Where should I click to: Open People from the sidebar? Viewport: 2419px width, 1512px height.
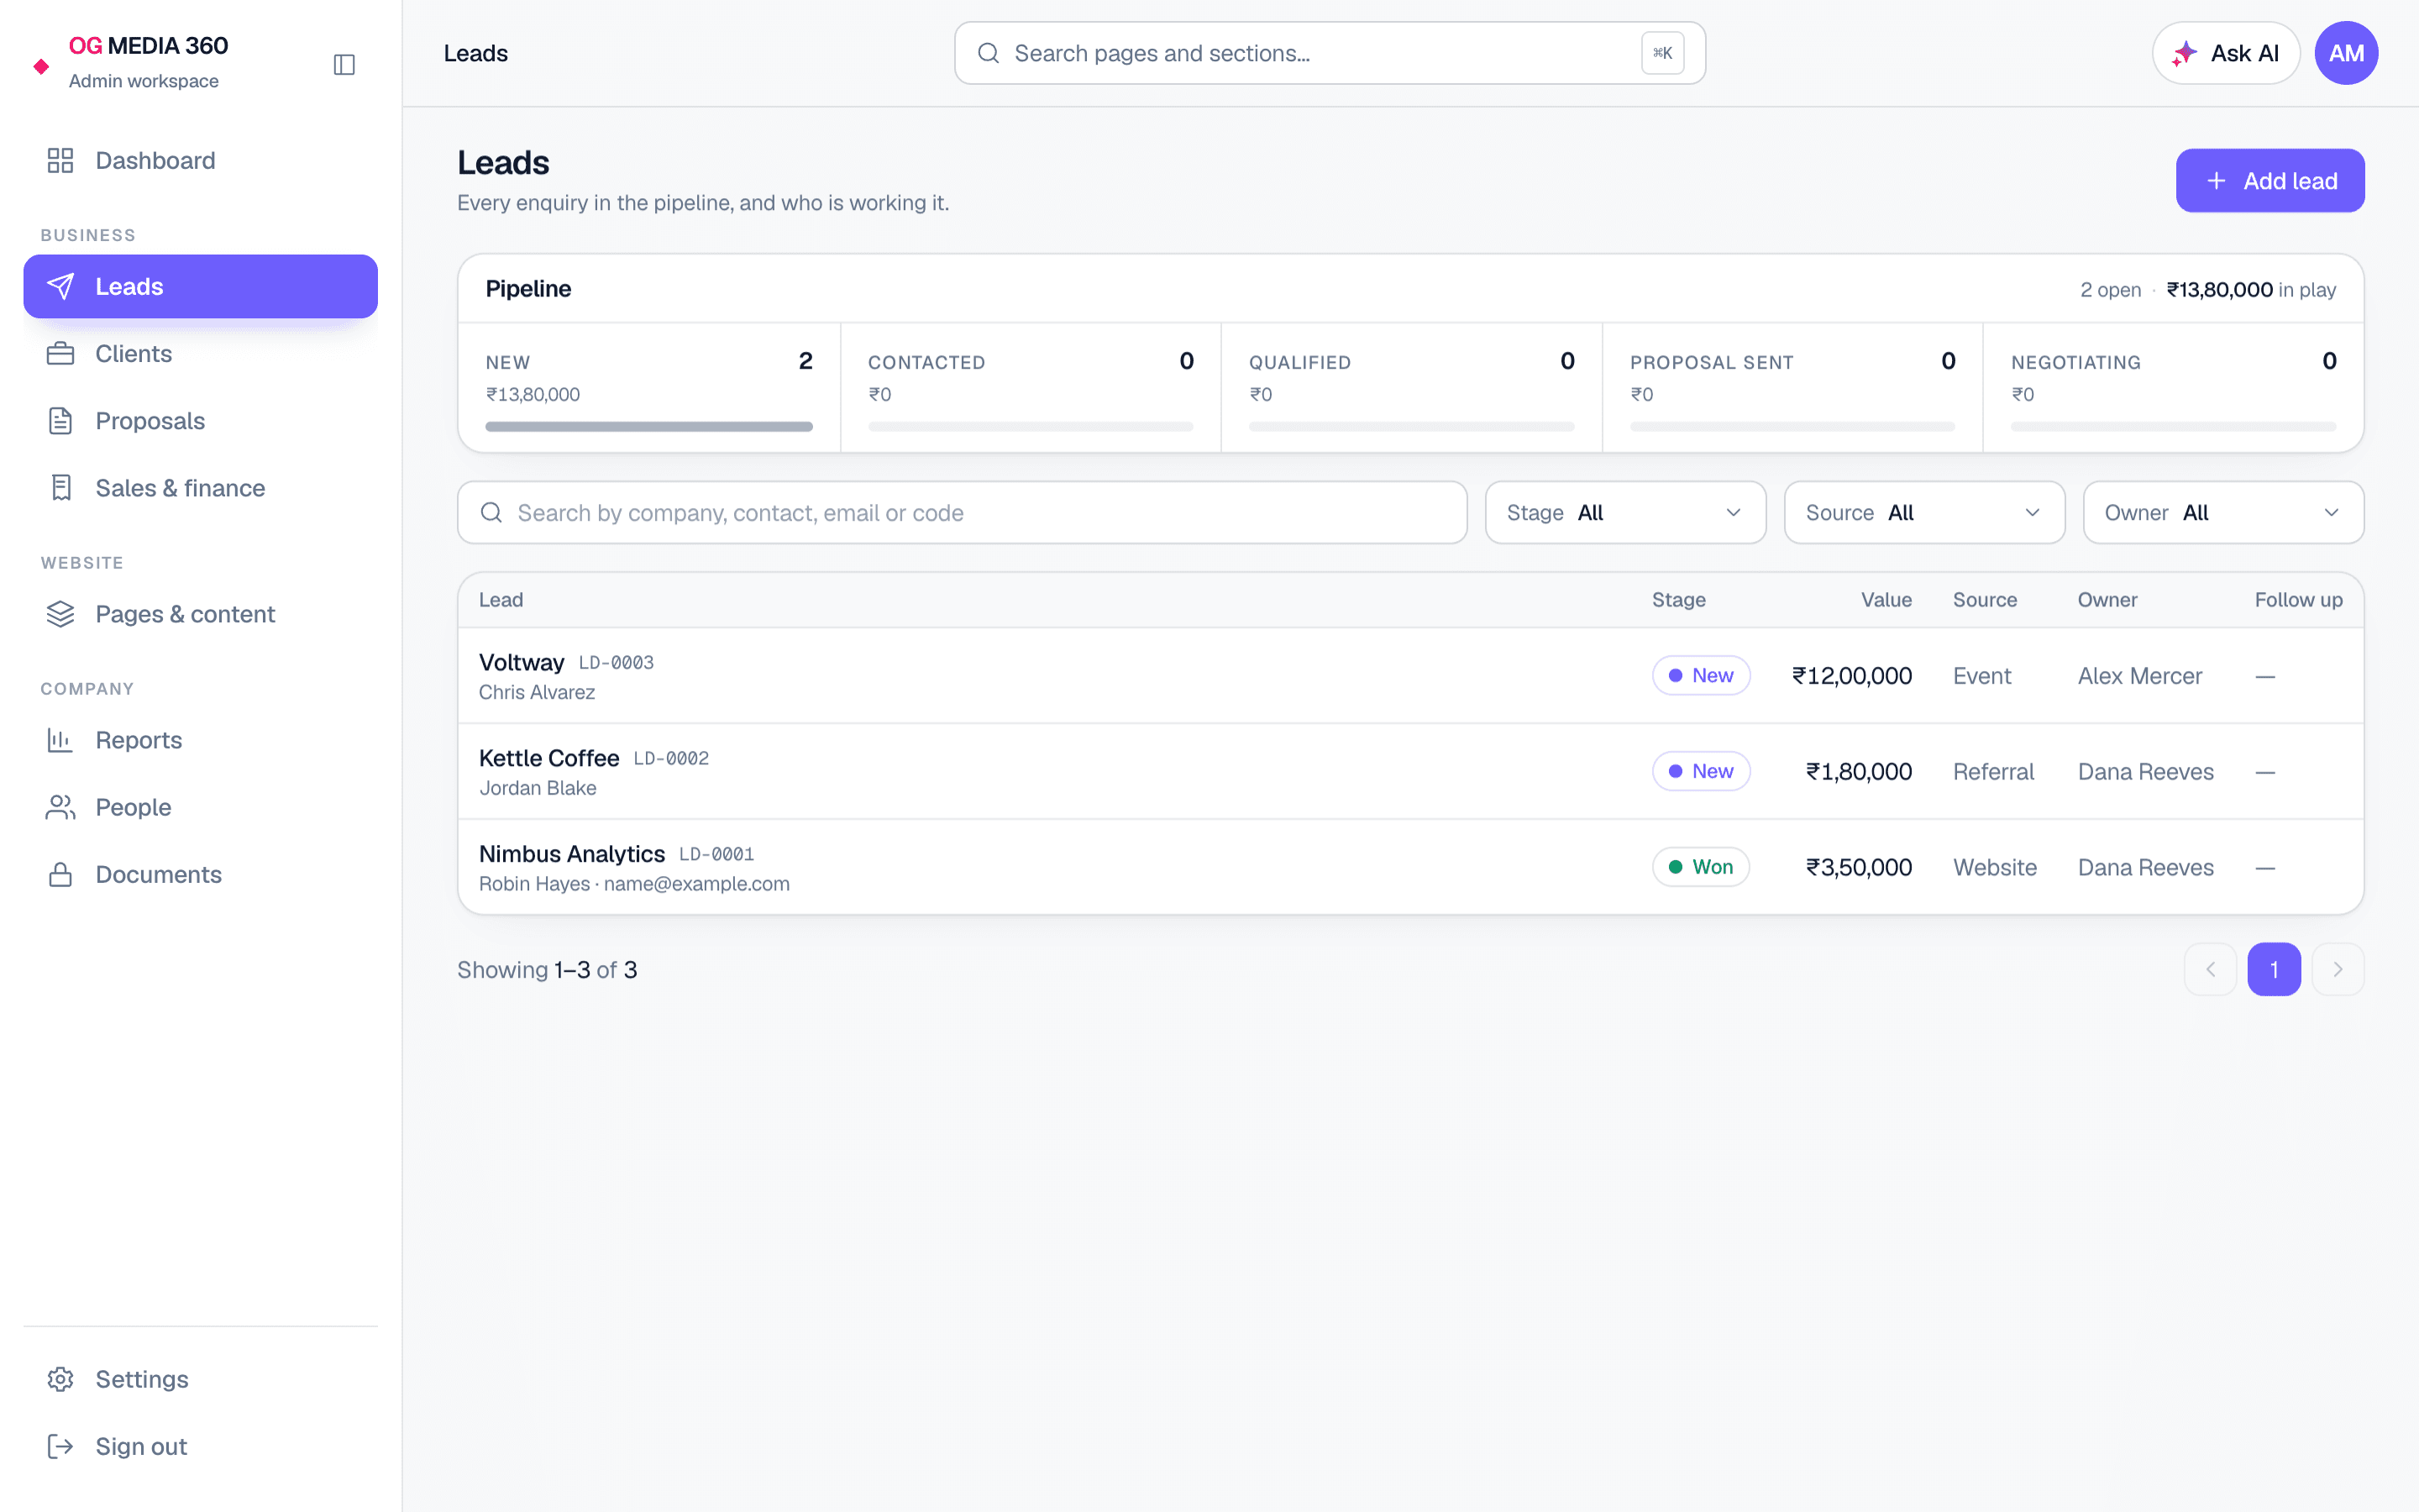tap(201, 807)
